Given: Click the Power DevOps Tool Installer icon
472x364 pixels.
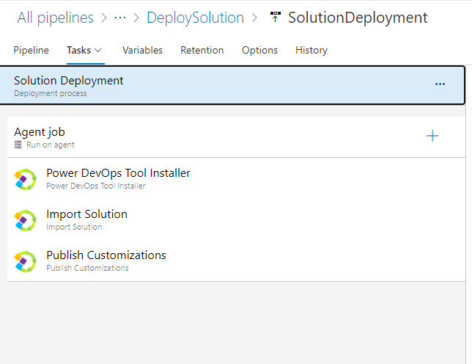Looking at the screenshot, I should click(26, 179).
